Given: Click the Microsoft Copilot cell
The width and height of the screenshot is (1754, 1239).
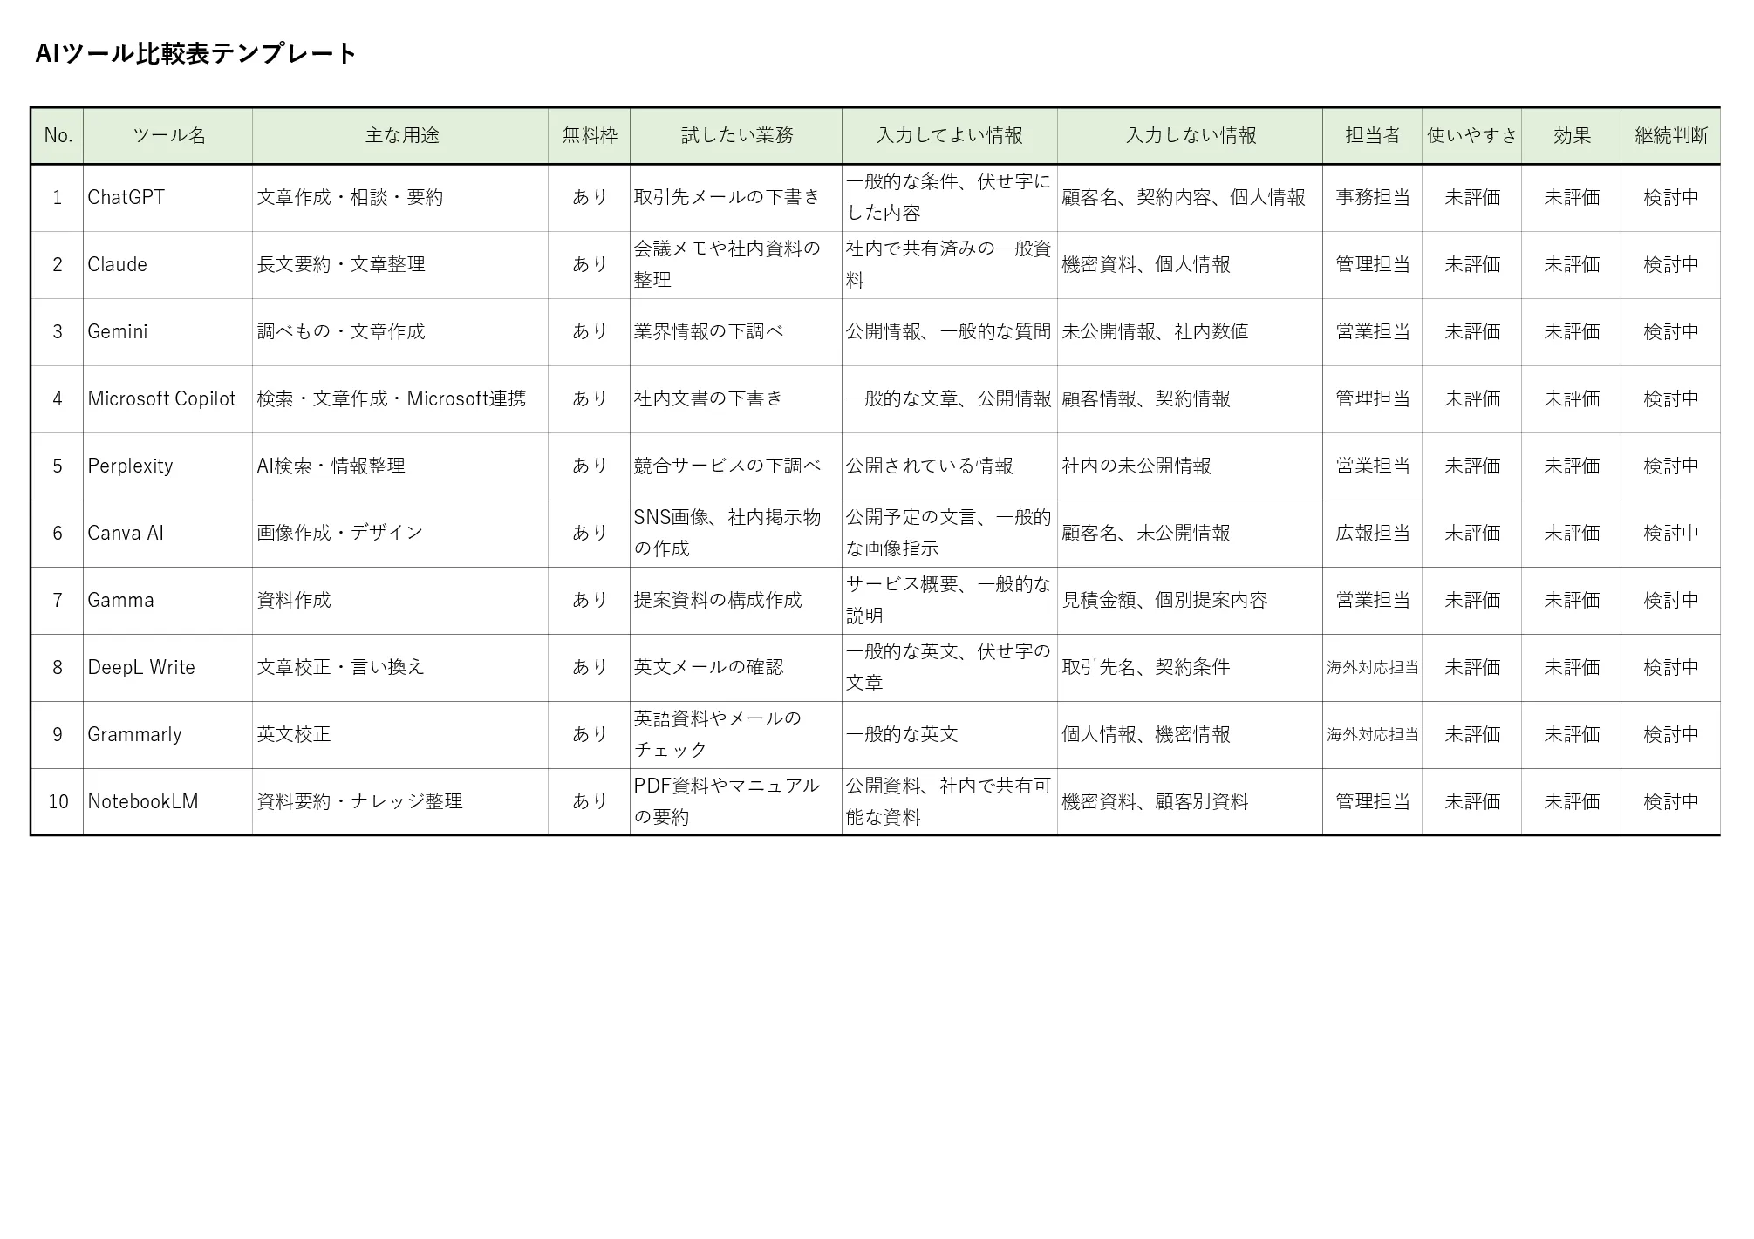Looking at the screenshot, I should tap(168, 399).
